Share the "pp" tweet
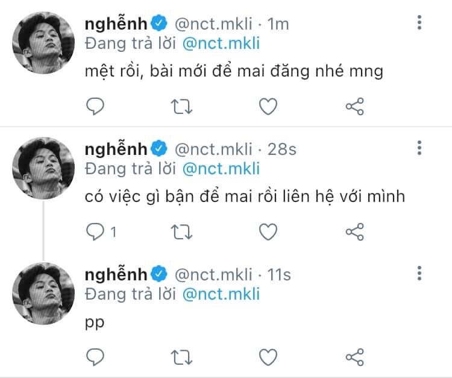The image size is (452, 378). (354, 356)
